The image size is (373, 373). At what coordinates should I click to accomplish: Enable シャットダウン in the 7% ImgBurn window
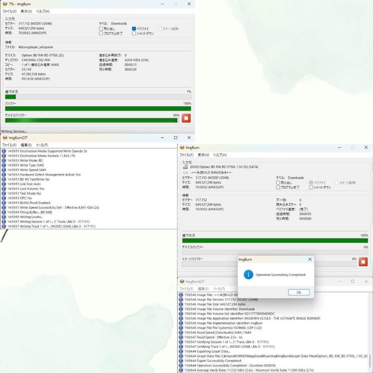click(x=134, y=33)
